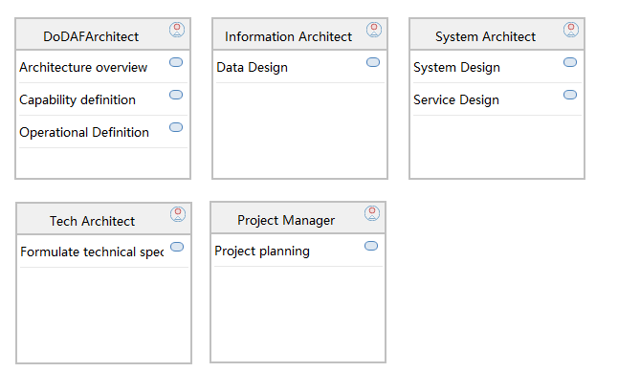Click the activity icon beside Formulate technical spec
The height and width of the screenshot is (372, 618).
click(177, 247)
